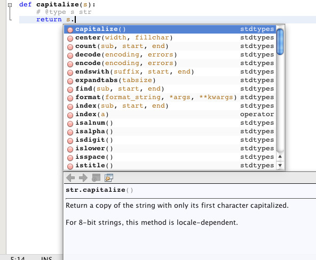Click the red method icon beside center

point(70,38)
